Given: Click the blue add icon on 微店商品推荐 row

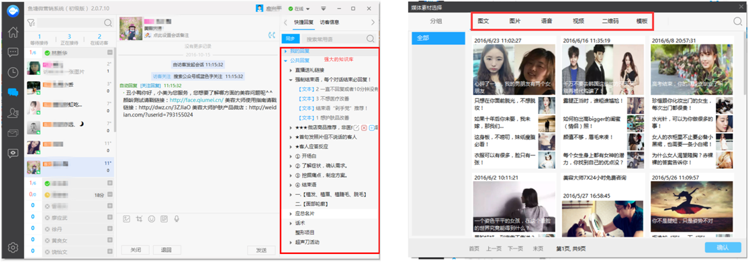Looking at the screenshot, I should pos(371,128).
